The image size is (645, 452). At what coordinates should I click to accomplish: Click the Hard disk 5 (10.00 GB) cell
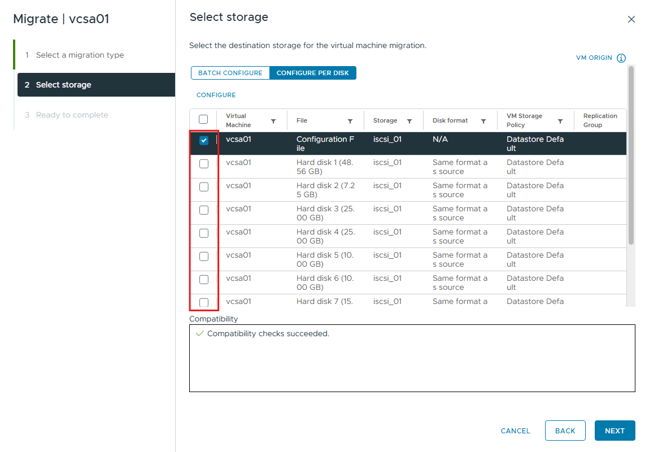(325, 259)
